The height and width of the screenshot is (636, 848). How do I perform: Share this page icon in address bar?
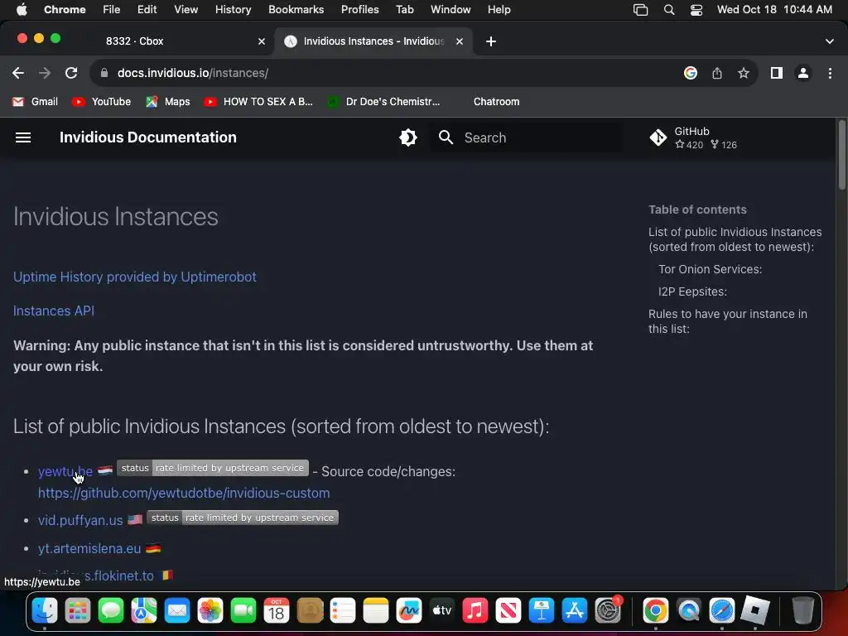pyautogui.click(x=717, y=73)
